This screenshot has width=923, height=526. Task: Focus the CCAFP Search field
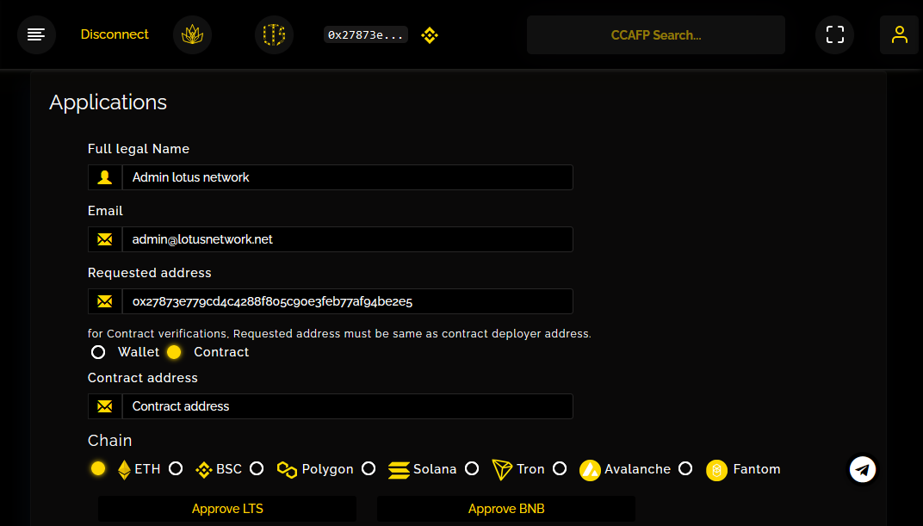coord(655,35)
